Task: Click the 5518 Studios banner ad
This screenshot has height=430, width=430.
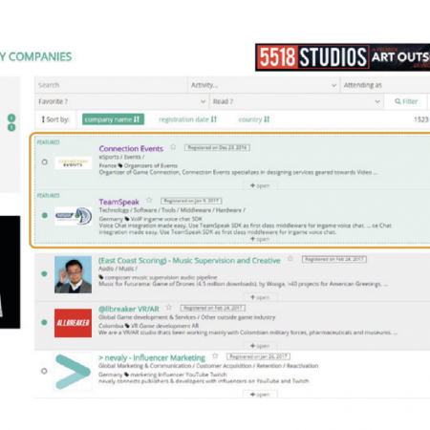Action: click(342, 57)
